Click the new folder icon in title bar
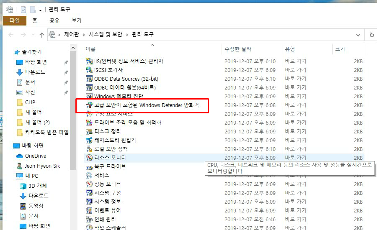377x230 pixels. click(33, 9)
